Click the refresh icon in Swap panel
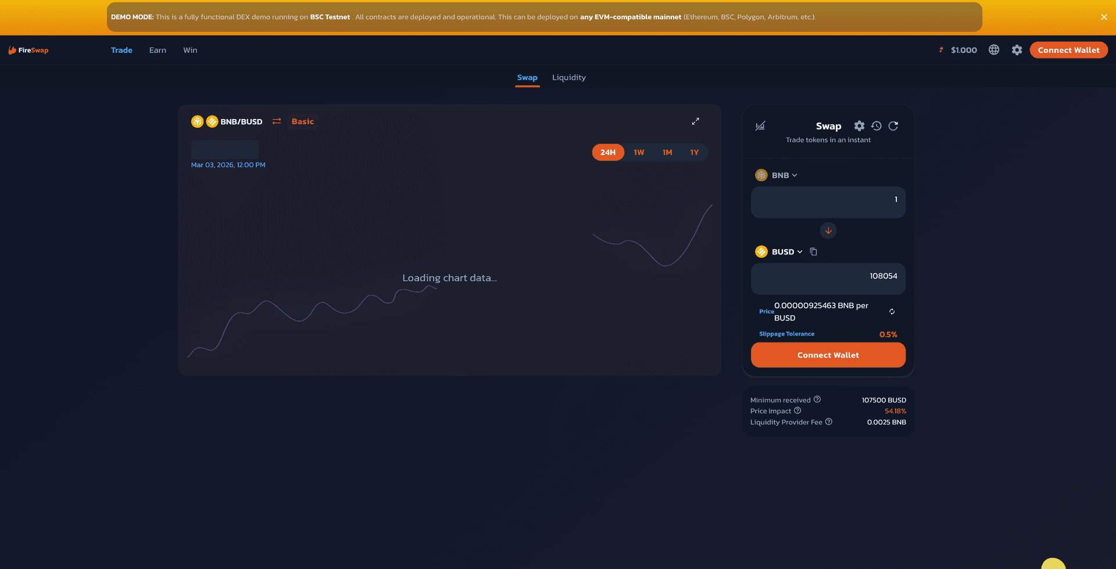 point(893,126)
